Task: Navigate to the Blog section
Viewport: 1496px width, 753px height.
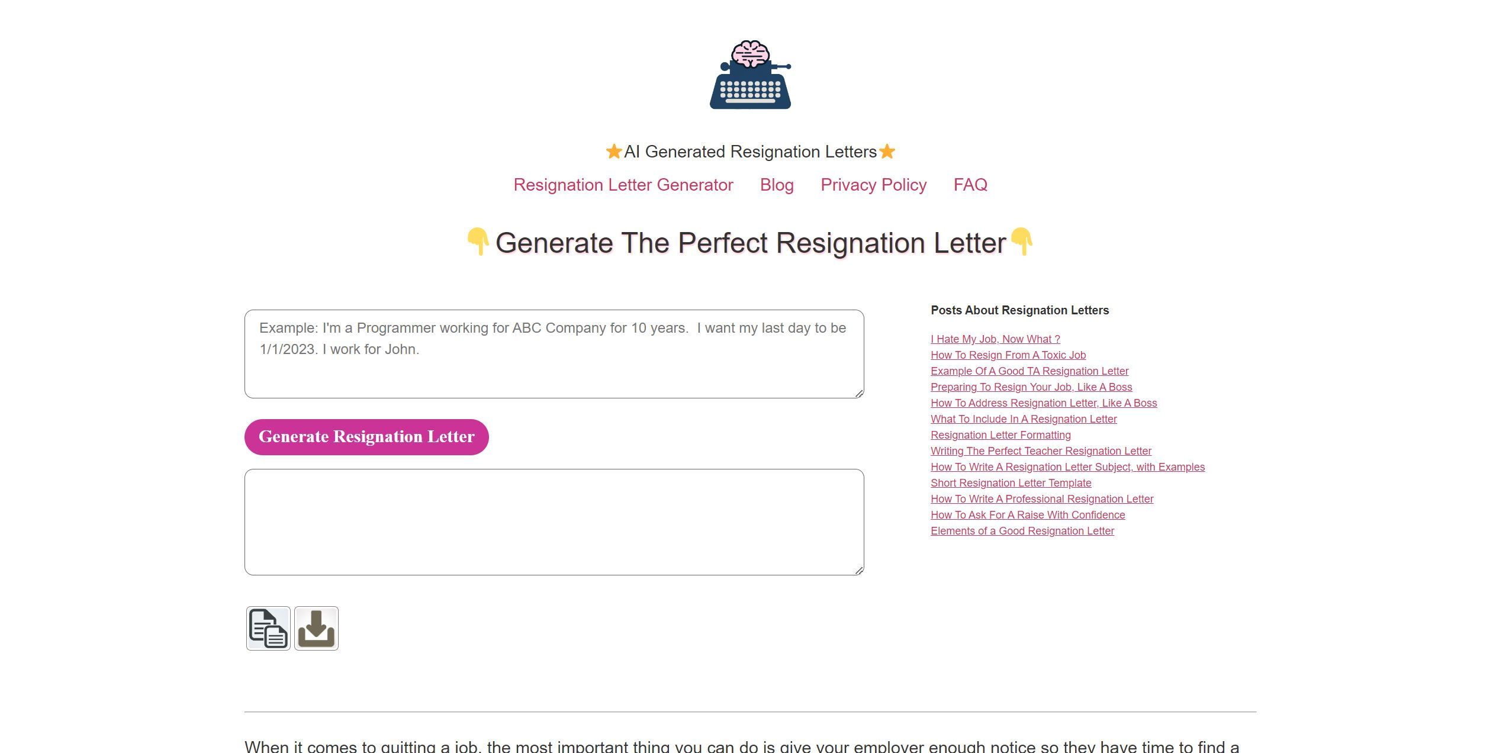Action: (777, 184)
